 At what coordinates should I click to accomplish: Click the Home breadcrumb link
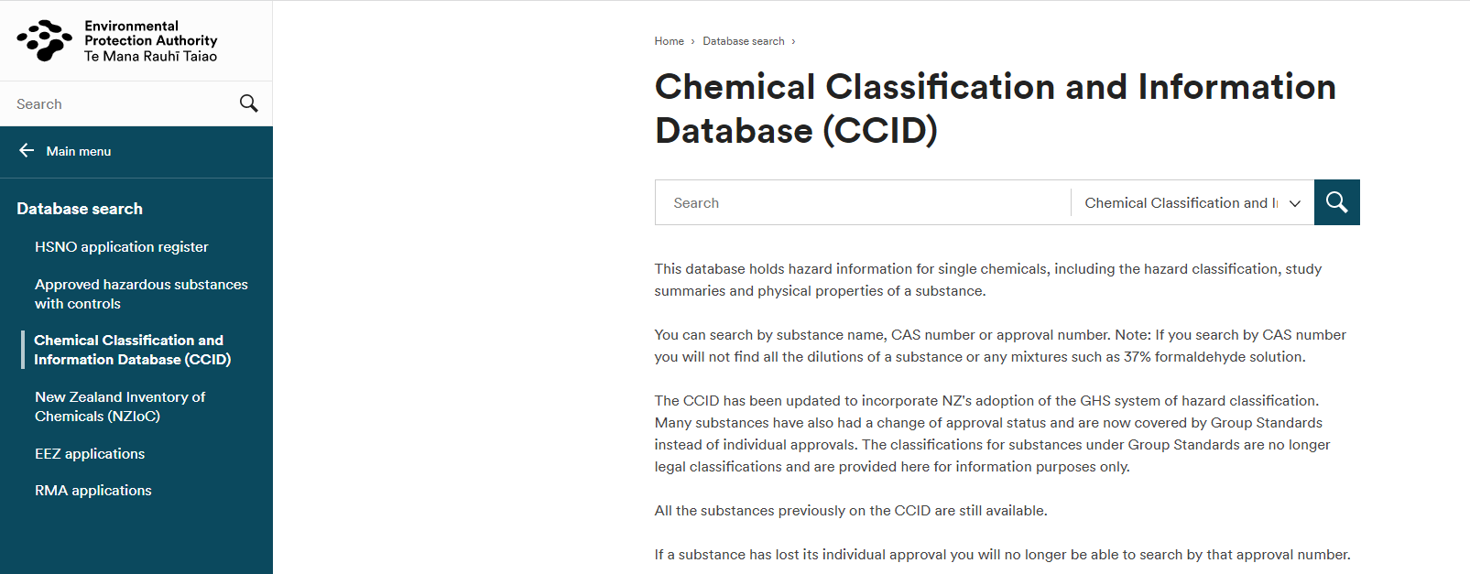pos(669,41)
